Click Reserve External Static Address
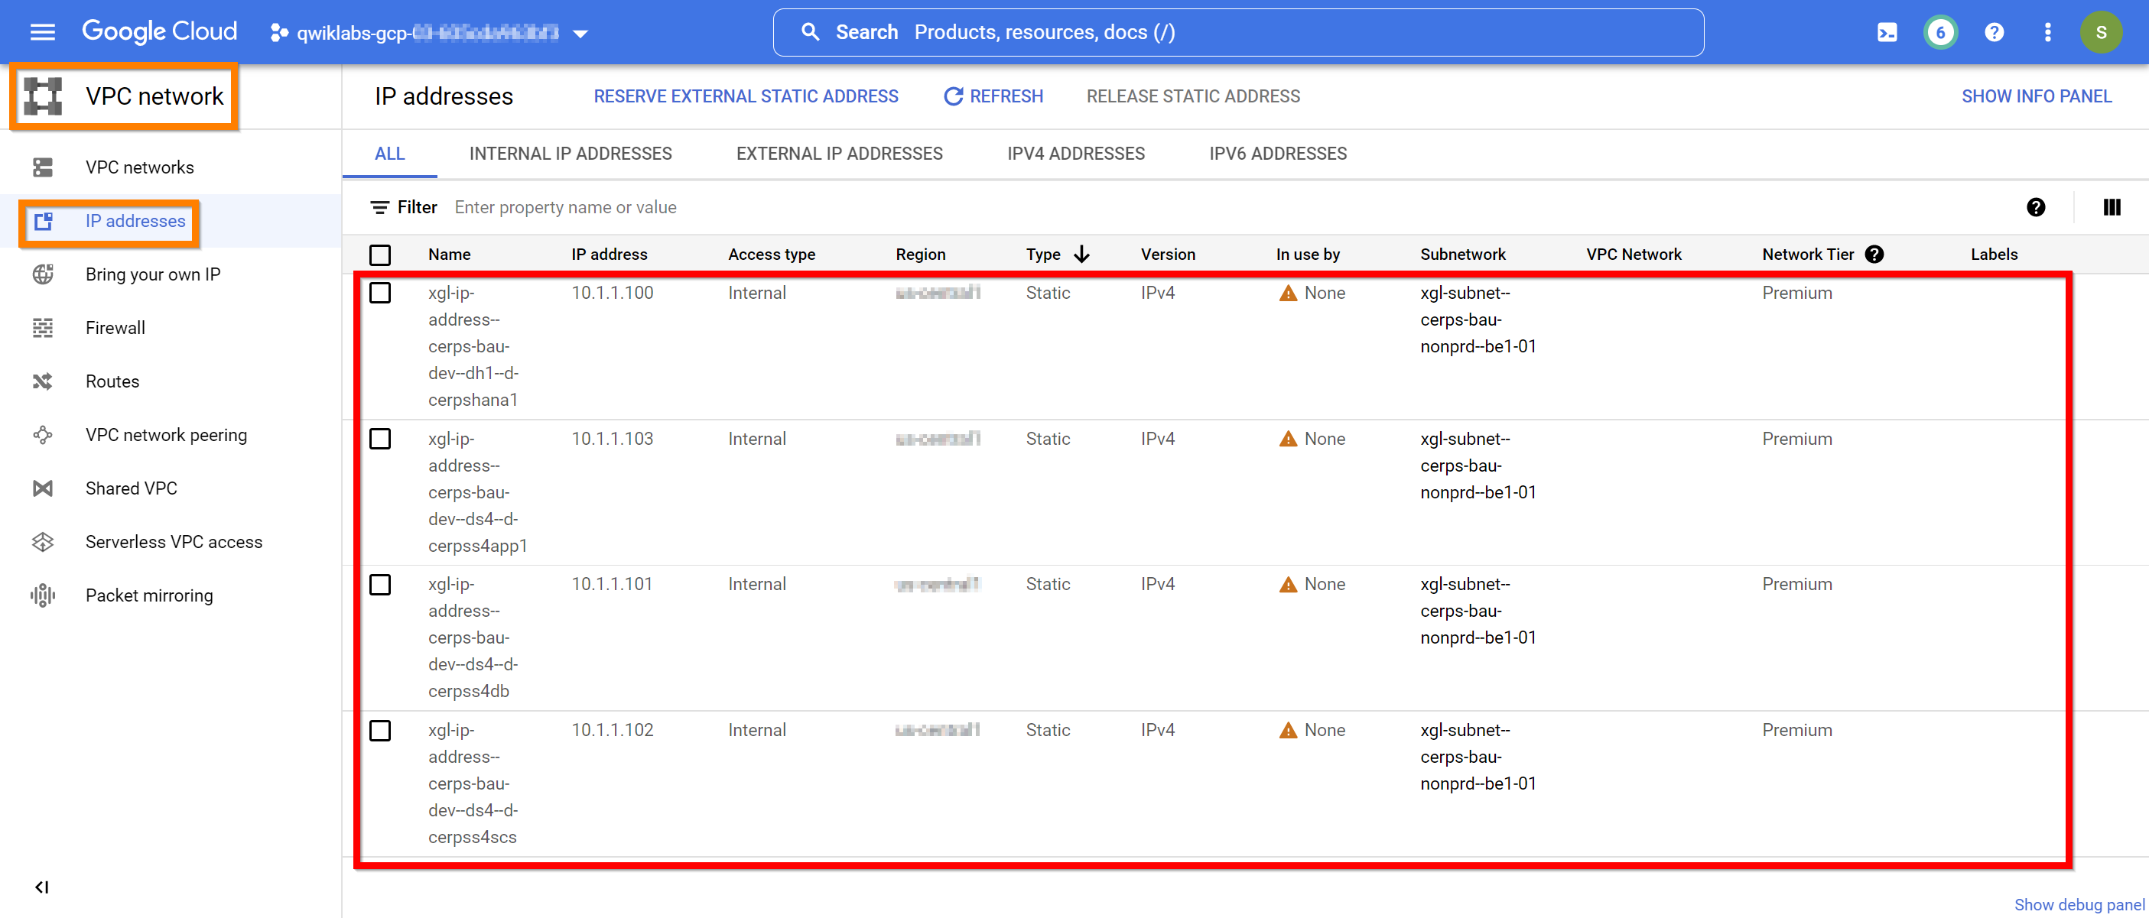The height and width of the screenshot is (918, 2149). click(746, 97)
